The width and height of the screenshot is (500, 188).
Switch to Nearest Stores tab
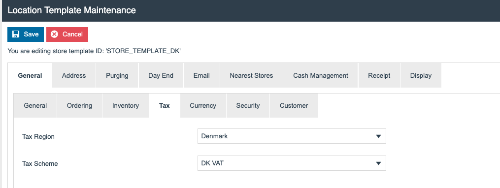[x=251, y=75]
